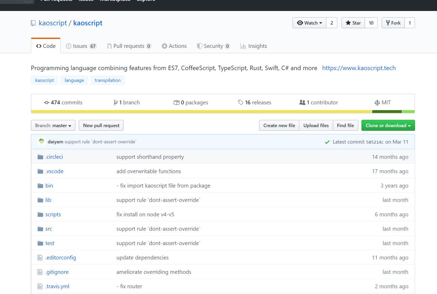Open the Branch: master dropdown
The height and width of the screenshot is (294, 437).
(x=53, y=125)
